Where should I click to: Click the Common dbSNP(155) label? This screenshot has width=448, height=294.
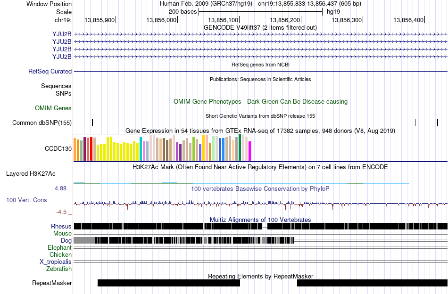point(42,123)
